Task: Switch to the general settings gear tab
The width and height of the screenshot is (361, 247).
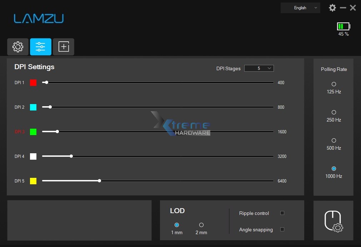Action: pyautogui.click(x=18, y=47)
